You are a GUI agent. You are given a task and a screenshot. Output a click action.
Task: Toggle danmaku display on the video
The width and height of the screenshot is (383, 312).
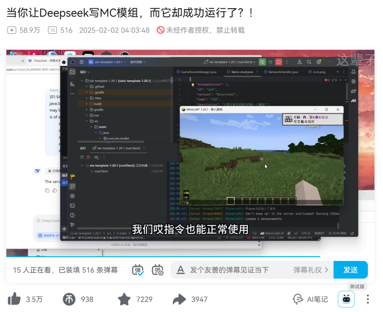point(138,270)
